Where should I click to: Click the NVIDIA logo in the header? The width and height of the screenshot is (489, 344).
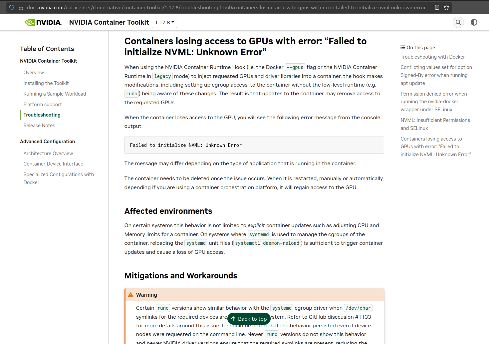[43, 22]
